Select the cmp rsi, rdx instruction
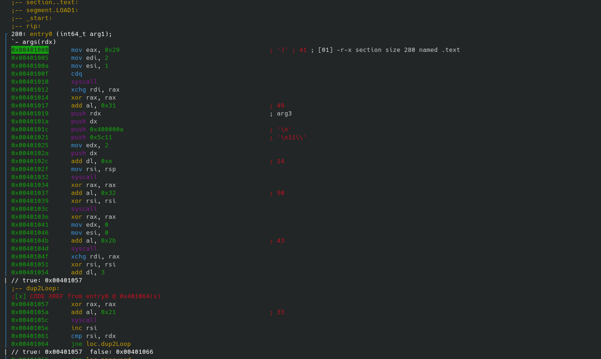Image resolution: width=601 pixels, height=359 pixels. (94, 336)
